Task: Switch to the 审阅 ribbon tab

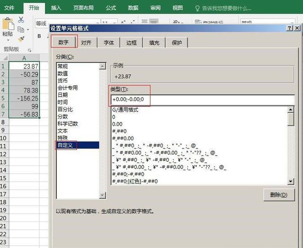Action: coord(155,8)
